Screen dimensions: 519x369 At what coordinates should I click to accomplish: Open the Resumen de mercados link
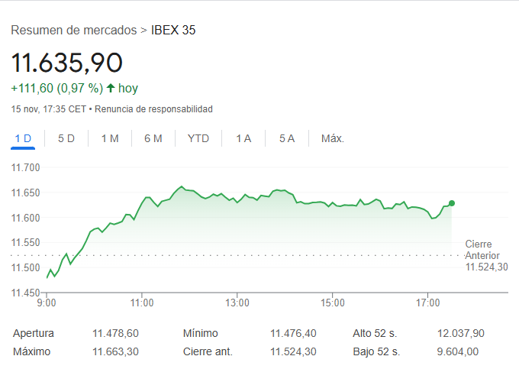pyautogui.click(x=74, y=31)
